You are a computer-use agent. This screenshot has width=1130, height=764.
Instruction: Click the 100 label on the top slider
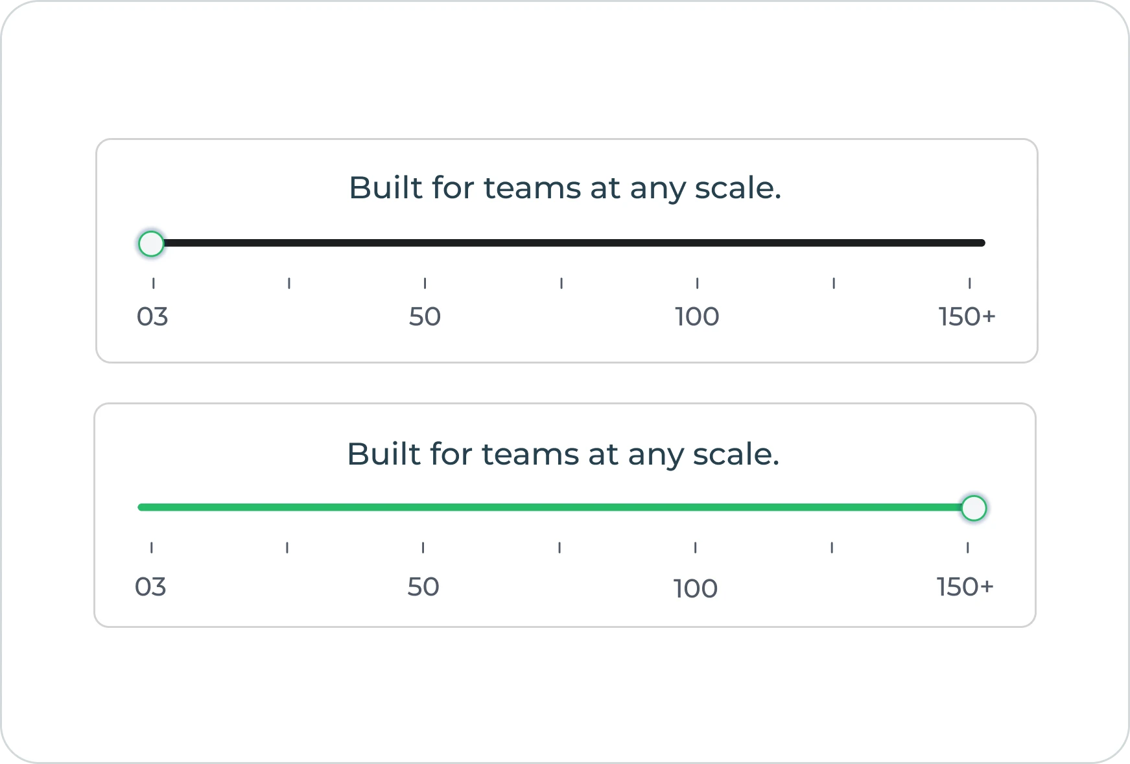pyautogui.click(x=696, y=317)
